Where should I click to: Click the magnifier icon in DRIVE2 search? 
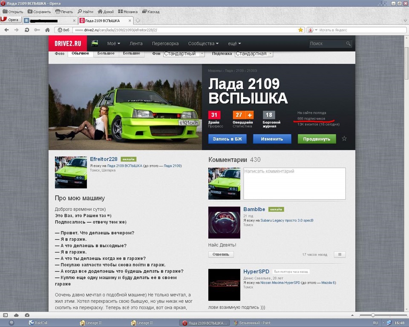coord(348,43)
